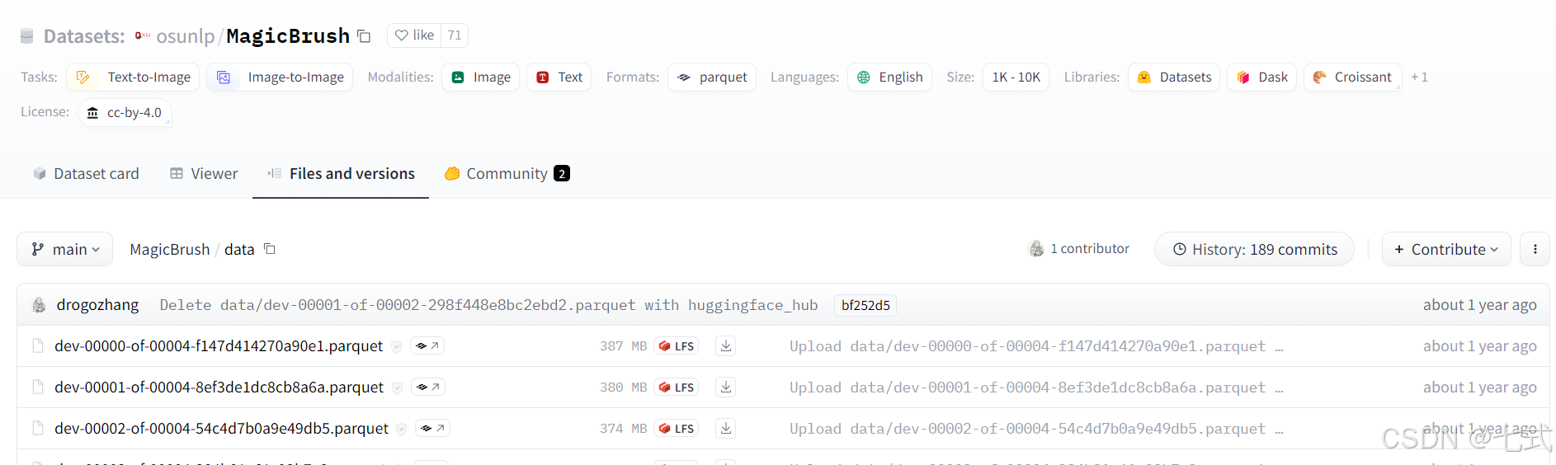Image resolution: width=1556 pixels, height=465 pixels.
Task: Open Upload commit for dev-00002 file
Action: (x=1036, y=430)
